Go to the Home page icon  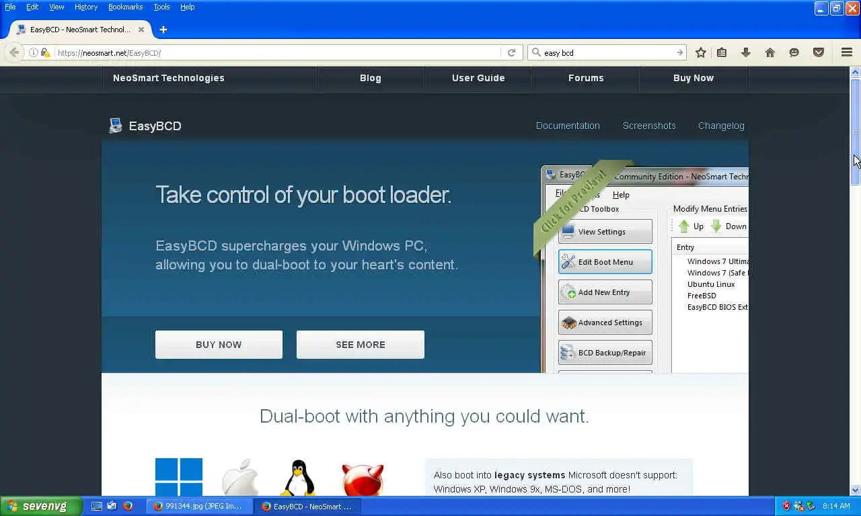click(x=770, y=52)
